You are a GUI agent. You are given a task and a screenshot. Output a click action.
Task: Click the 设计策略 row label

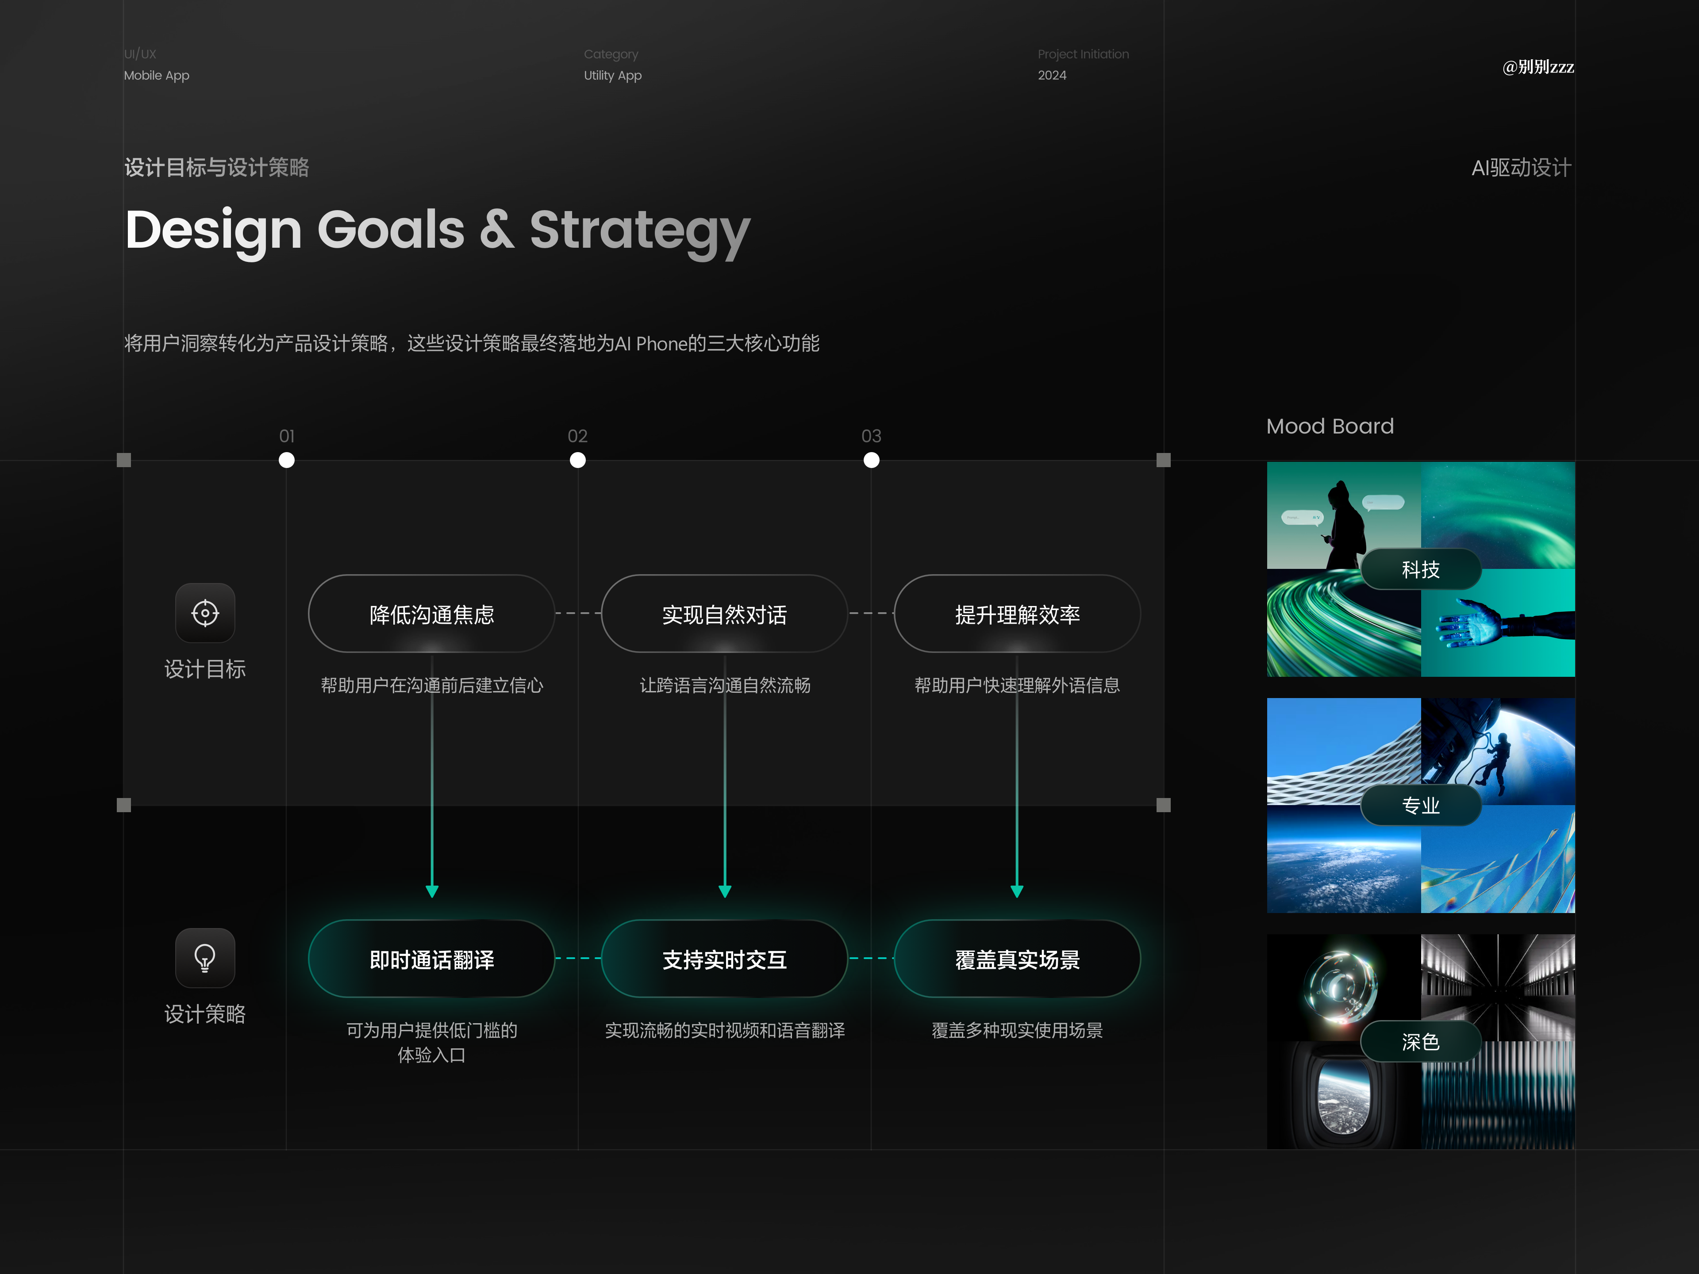pos(205,1014)
